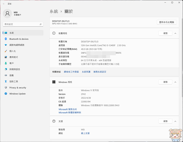Click the personalization brush icon
Viewport: 183px width, 142px height.
coord(6,51)
